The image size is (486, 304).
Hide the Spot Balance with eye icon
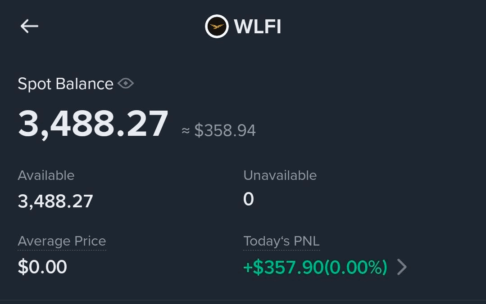pyautogui.click(x=126, y=84)
